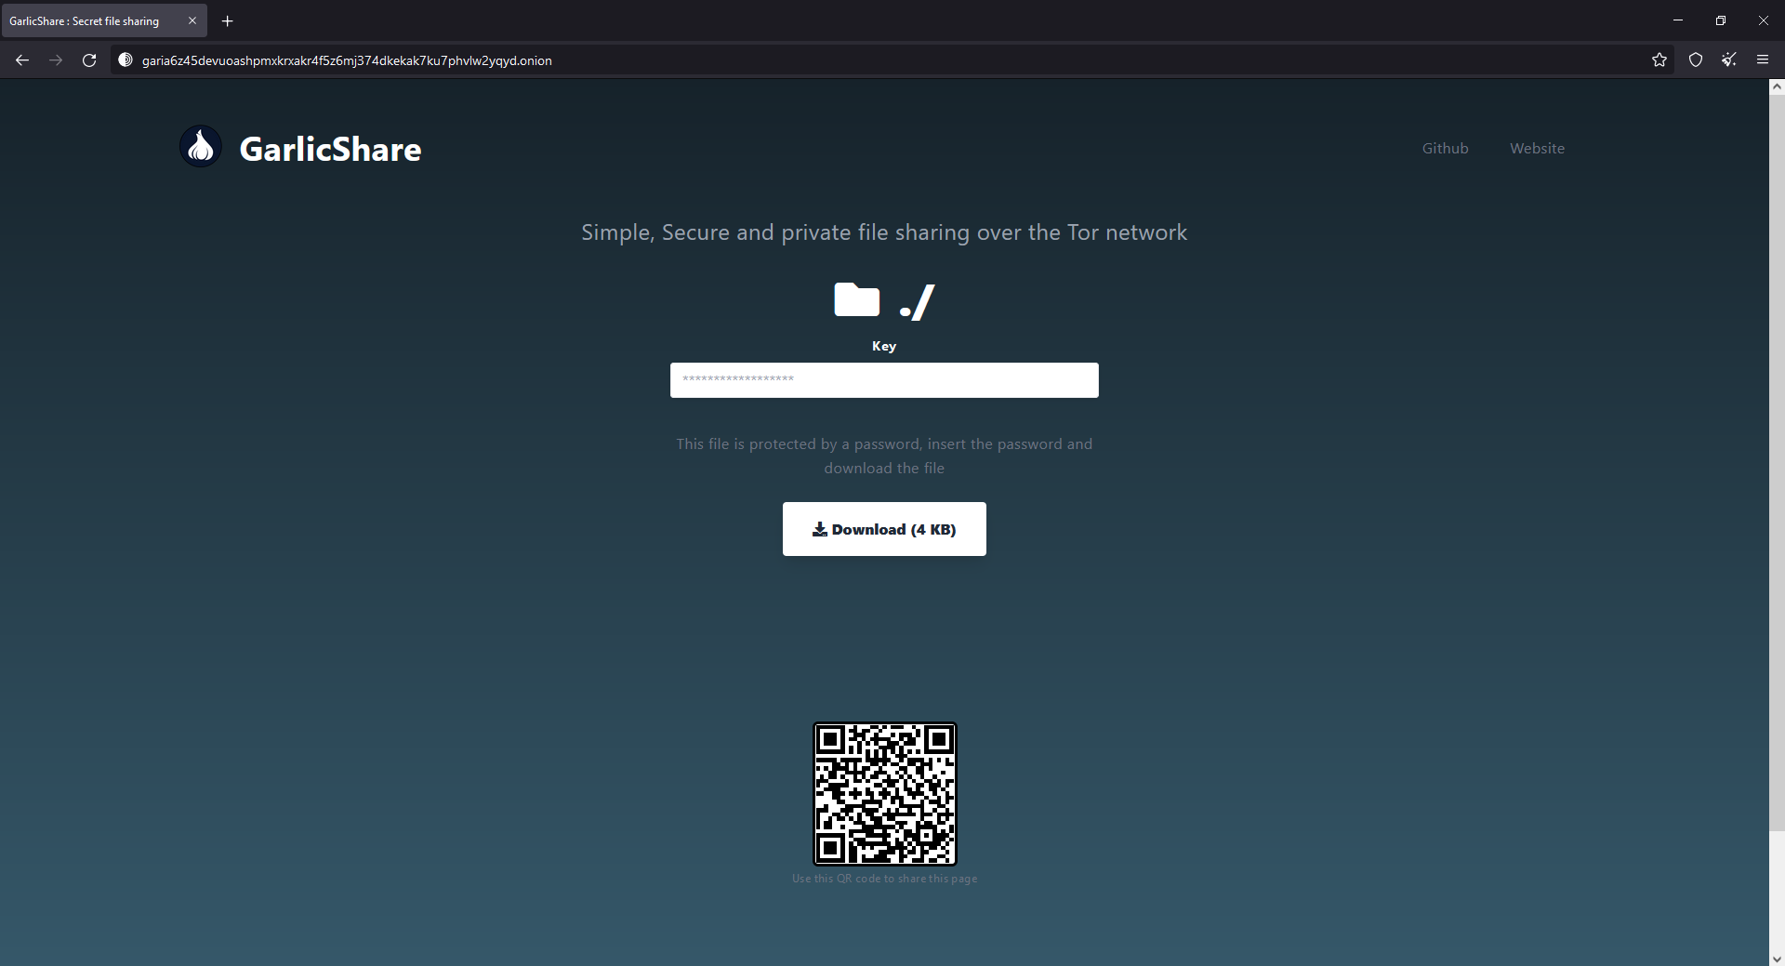Open the browser hamburger menu
This screenshot has height=966, width=1785.
(1763, 60)
